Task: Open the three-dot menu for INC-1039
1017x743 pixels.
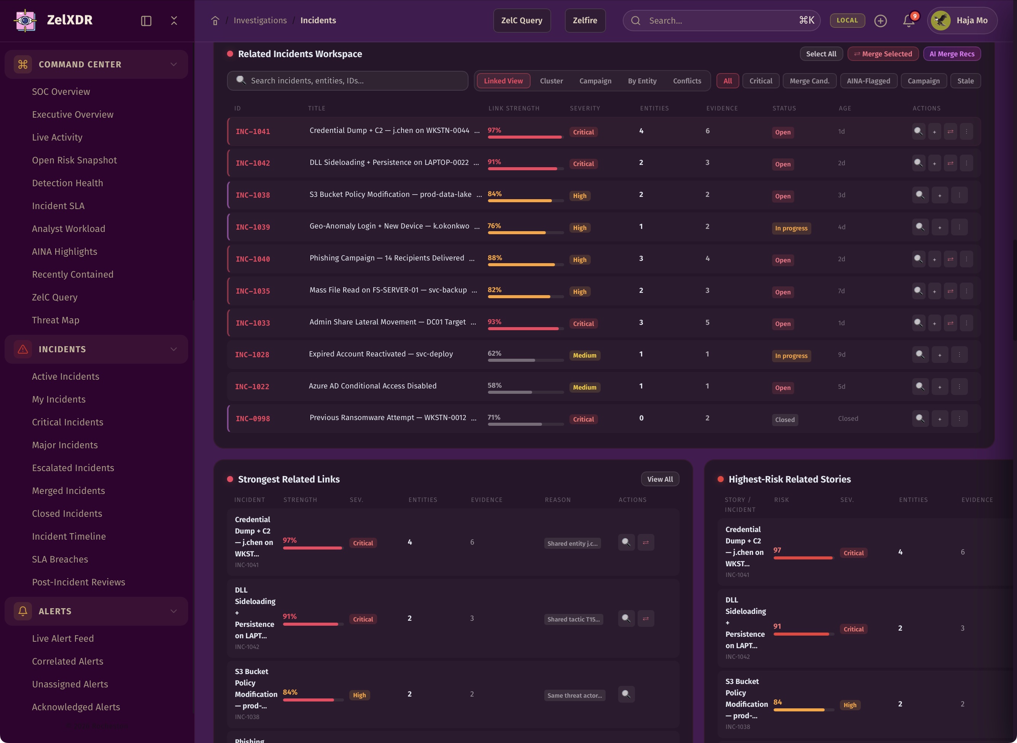Action: 959,227
